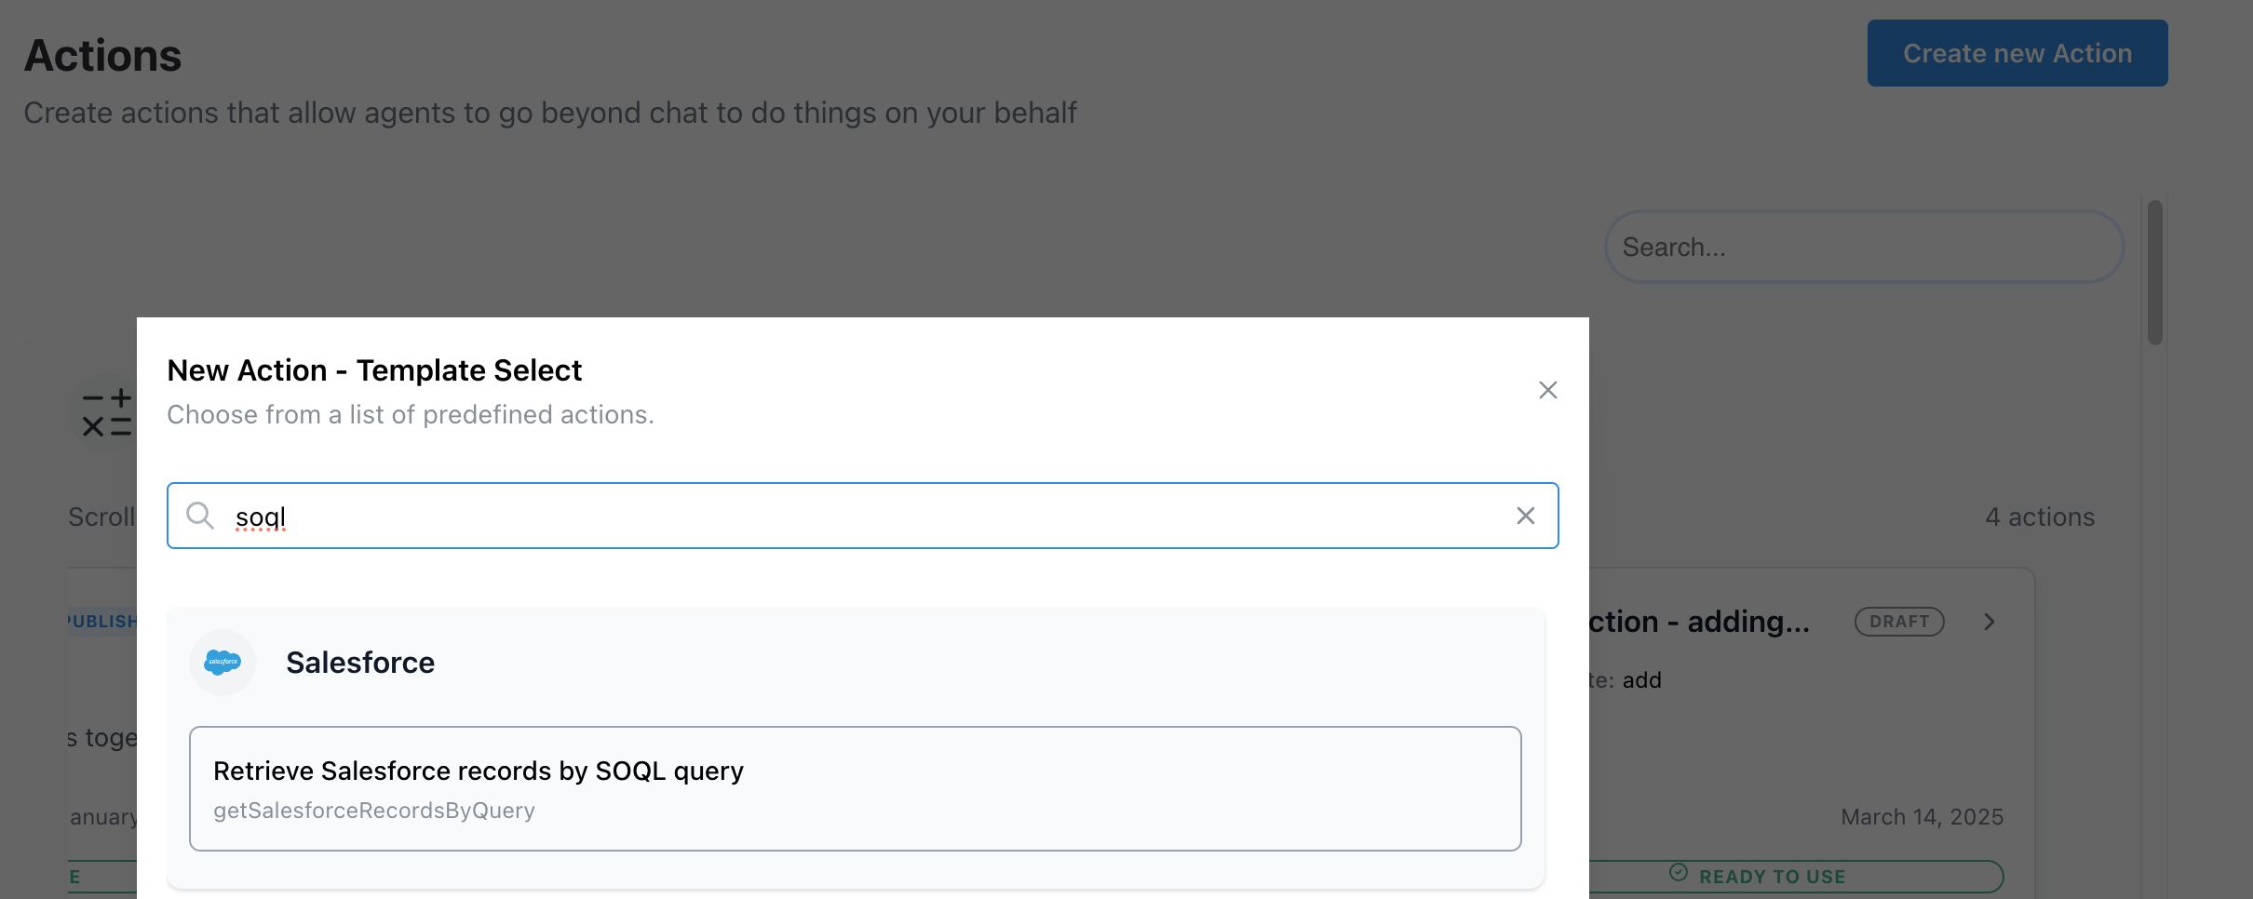Click the "4 actions" count label
This screenshot has width=2253, height=899.
2039,517
